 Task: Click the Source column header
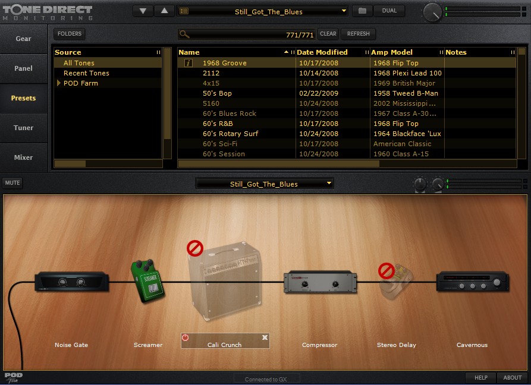(x=108, y=52)
